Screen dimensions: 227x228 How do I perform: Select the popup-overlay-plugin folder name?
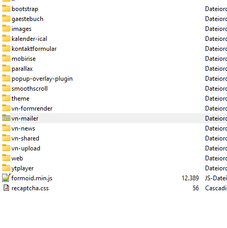point(42,79)
